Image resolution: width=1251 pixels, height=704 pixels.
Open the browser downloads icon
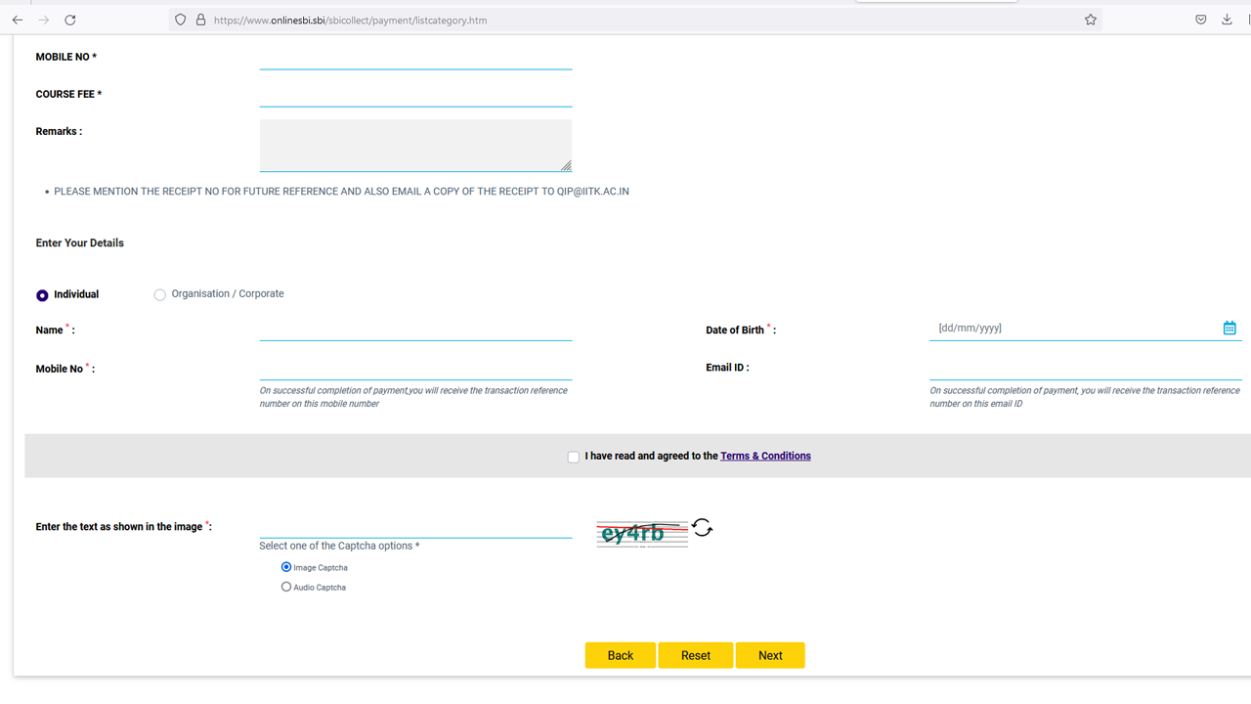(1227, 20)
